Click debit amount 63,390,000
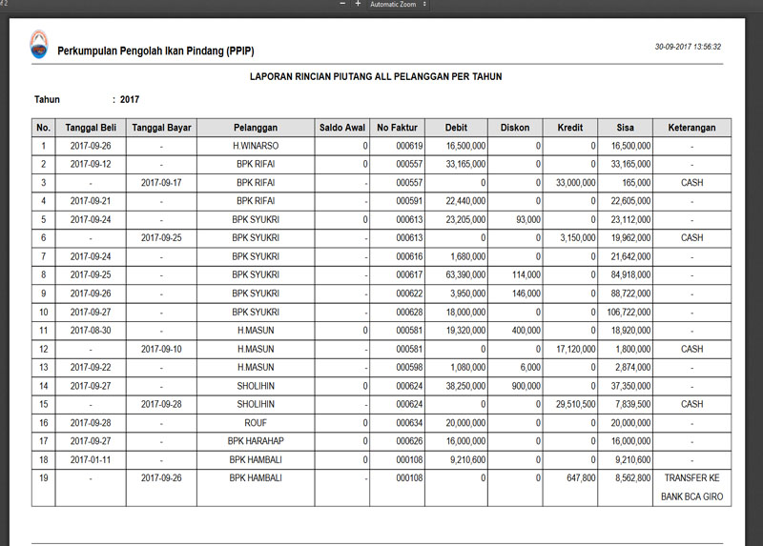Image resolution: width=763 pixels, height=546 pixels. [x=465, y=275]
